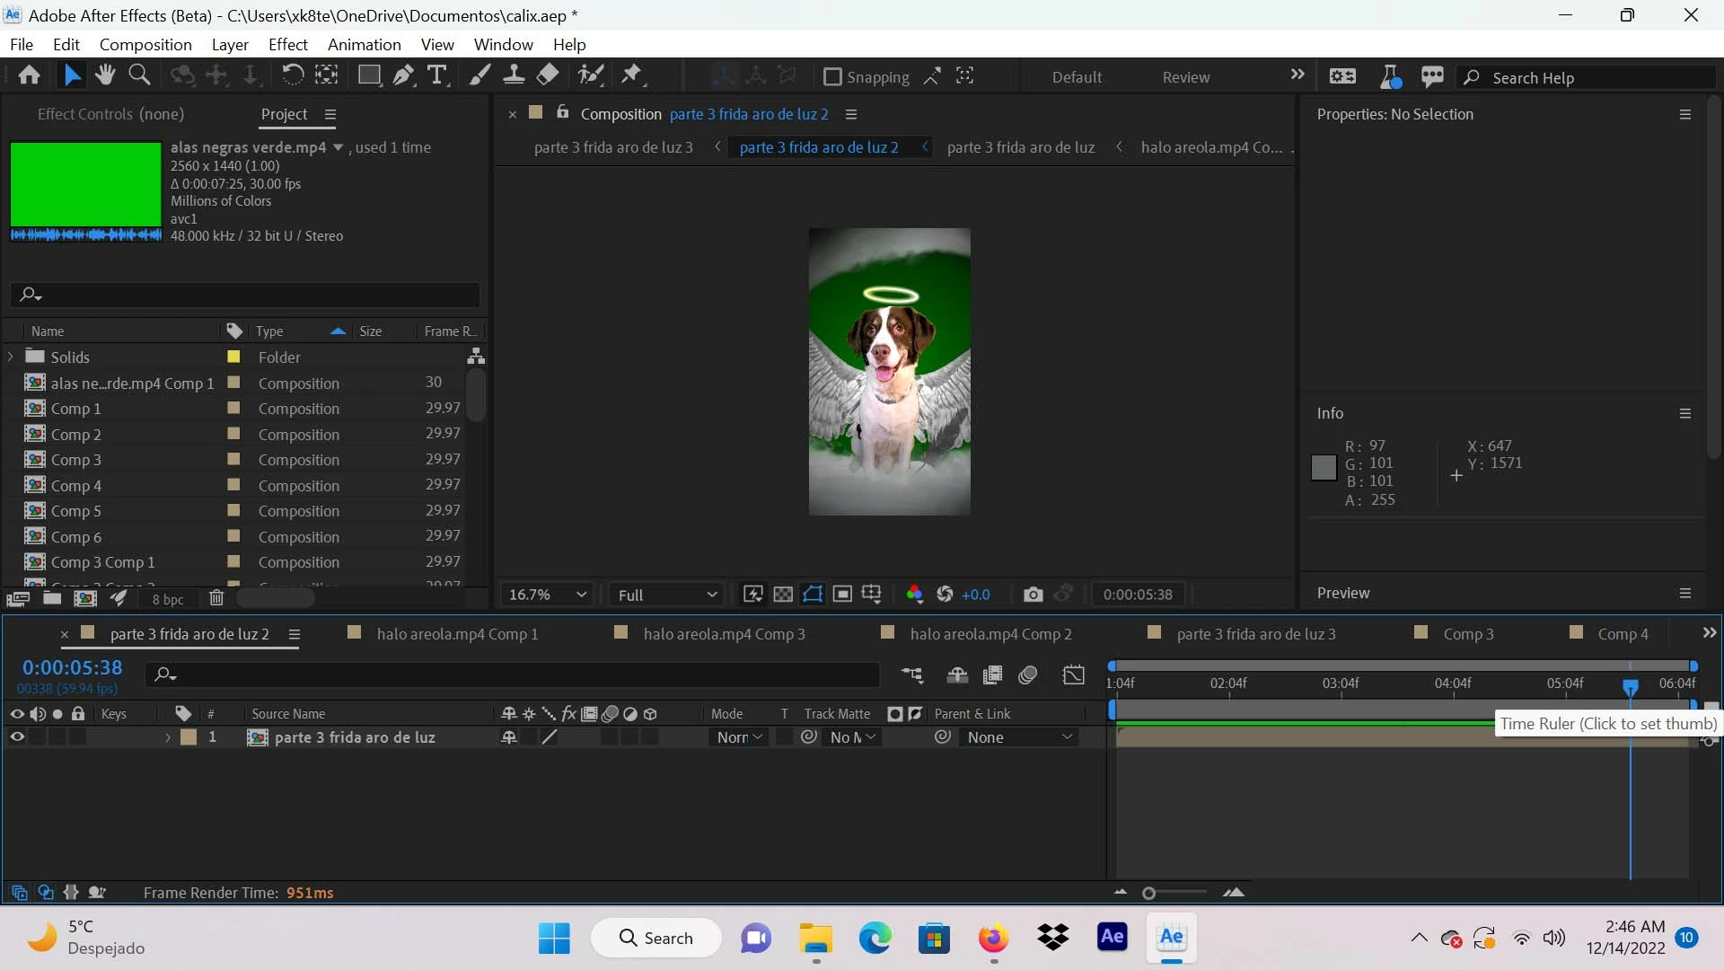Switch to halo areola.mp4 Comp 3 tab
The height and width of the screenshot is (970, 1724).
pyautogui.click(x=724, y=634)
